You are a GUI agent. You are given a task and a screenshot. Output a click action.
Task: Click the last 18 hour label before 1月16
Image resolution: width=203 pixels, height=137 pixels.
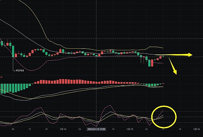coord(179,129)
